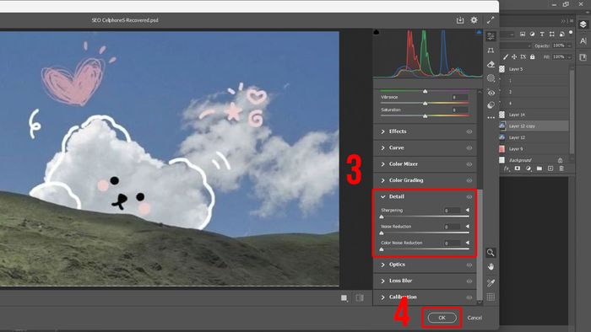591x332 pixels.
Task: Select Layer 14 in Layers panel
Action: (x=534, y=115)
